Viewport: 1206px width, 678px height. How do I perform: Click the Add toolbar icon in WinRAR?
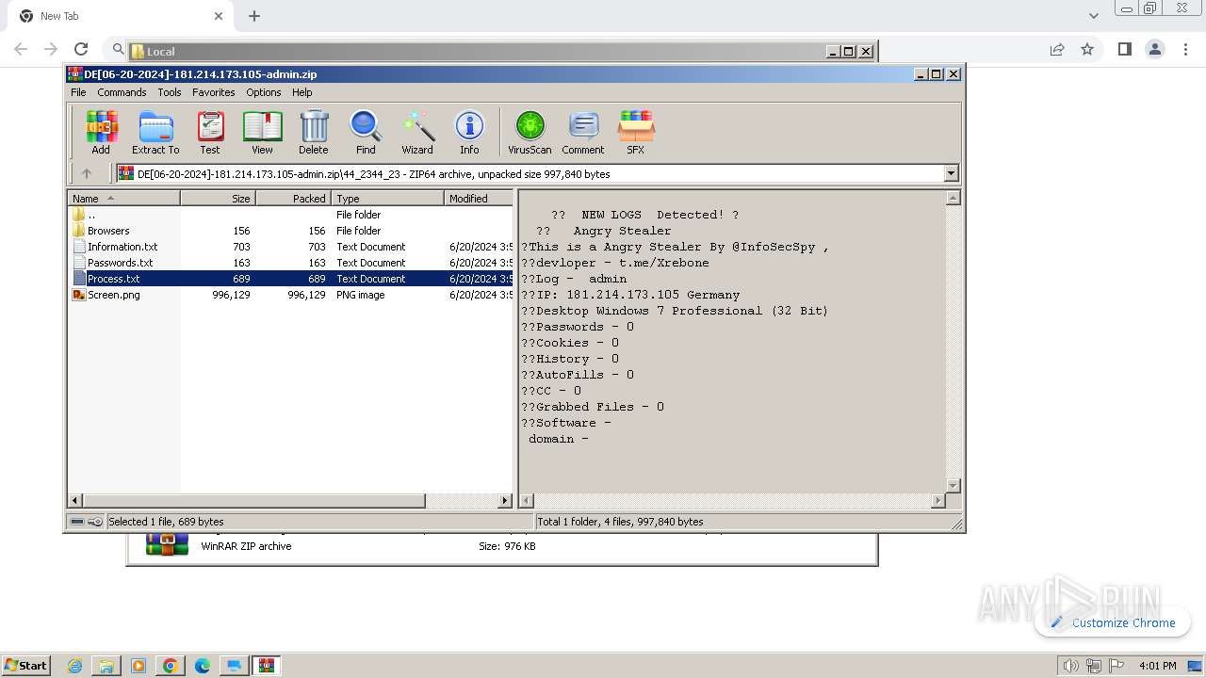point(101,132)
